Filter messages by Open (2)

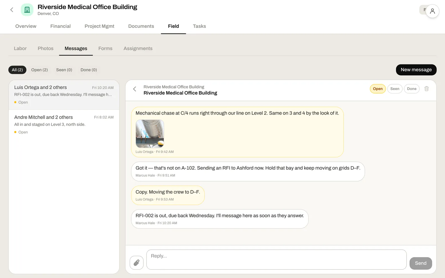coord(39,70)
